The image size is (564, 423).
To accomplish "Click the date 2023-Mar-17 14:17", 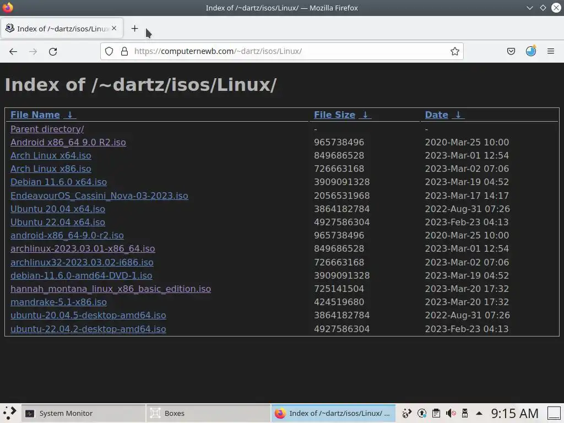I will pyautogui.click(x=467, y=196).
